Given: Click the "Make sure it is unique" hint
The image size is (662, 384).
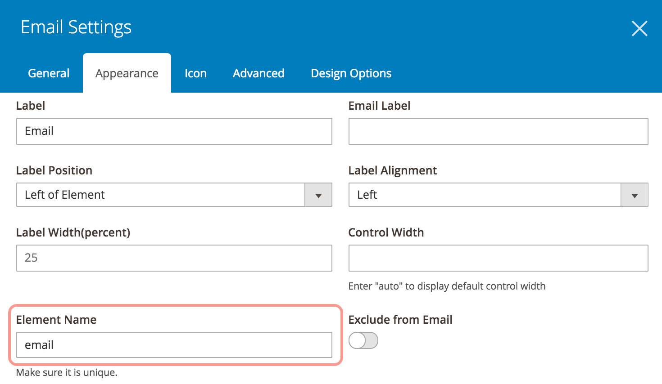Looking at the screenshot, I should pyautogui.click(x=67, y=373).
